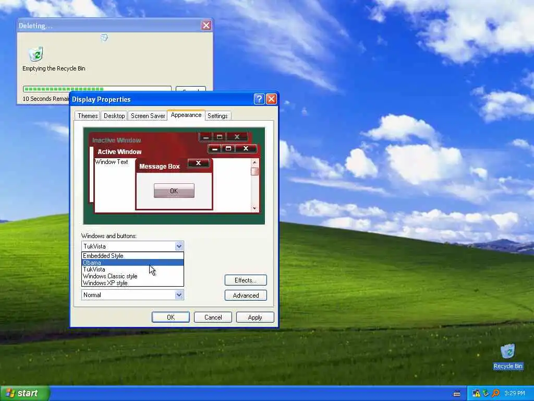Confirm with the OK button
The image size is (534, 401).
(171, 317)
